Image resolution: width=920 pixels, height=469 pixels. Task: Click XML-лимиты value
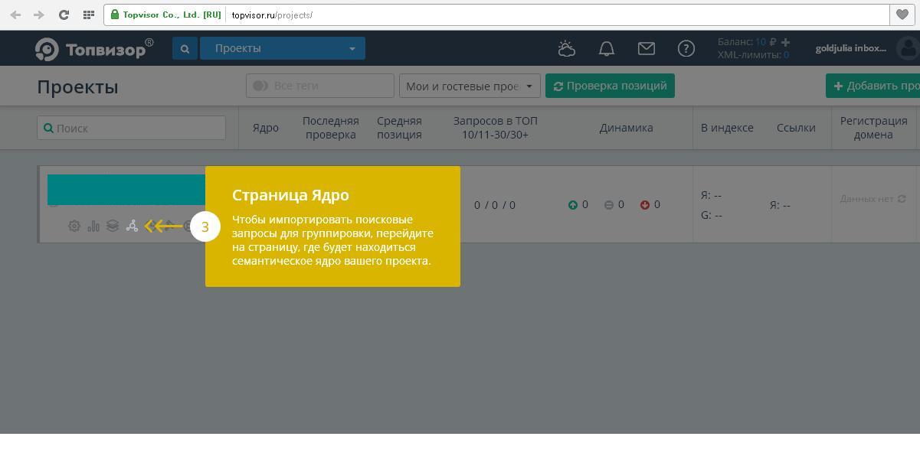pos(786,55)
